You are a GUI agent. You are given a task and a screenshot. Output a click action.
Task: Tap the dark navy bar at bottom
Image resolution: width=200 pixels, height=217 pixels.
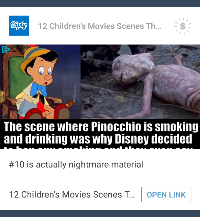click(x=100, y=213)
